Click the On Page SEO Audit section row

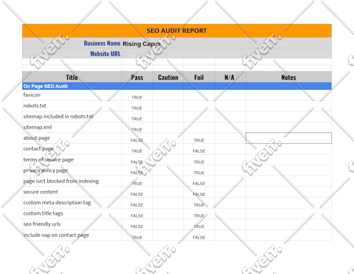(177, 86)
